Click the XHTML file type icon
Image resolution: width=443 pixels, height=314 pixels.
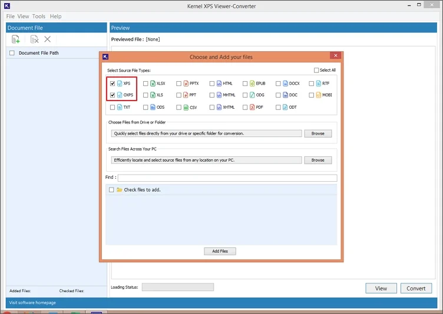pos(219,107)
